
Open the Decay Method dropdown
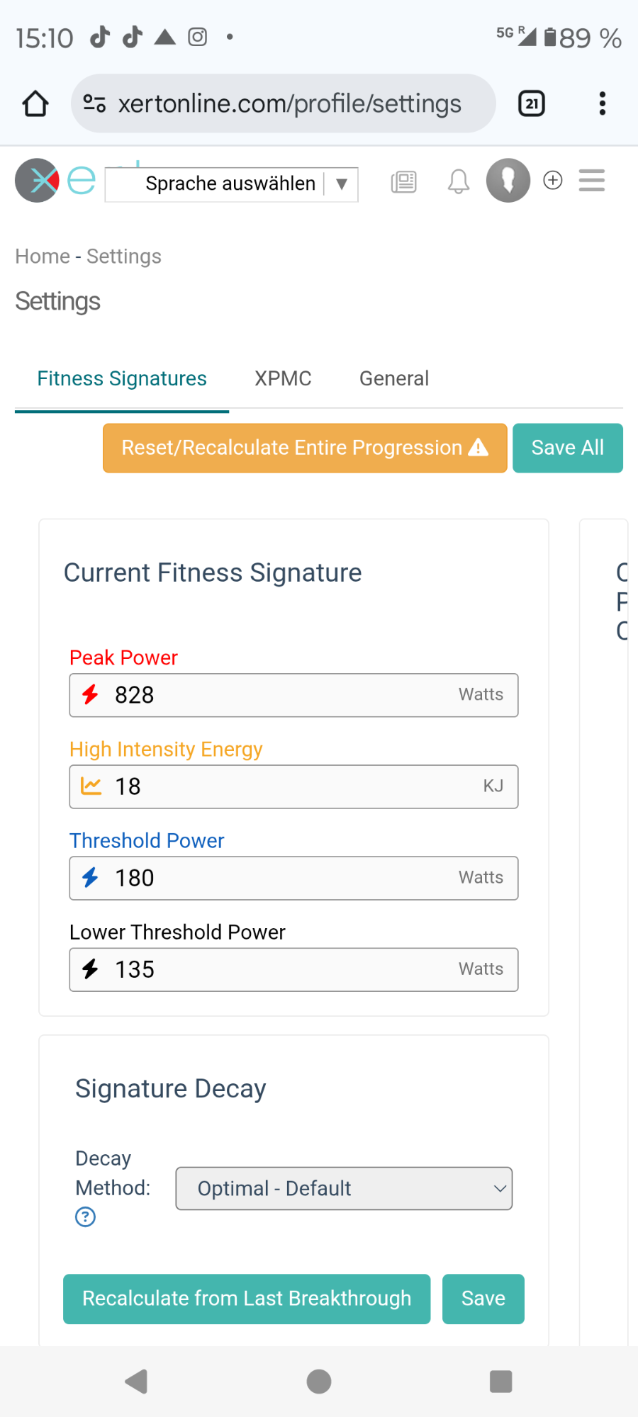tap(344, 1188)
